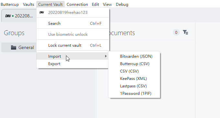220x118 pixels.
Task: Import from 1Password (1PIF)
Action: (134, 93)
